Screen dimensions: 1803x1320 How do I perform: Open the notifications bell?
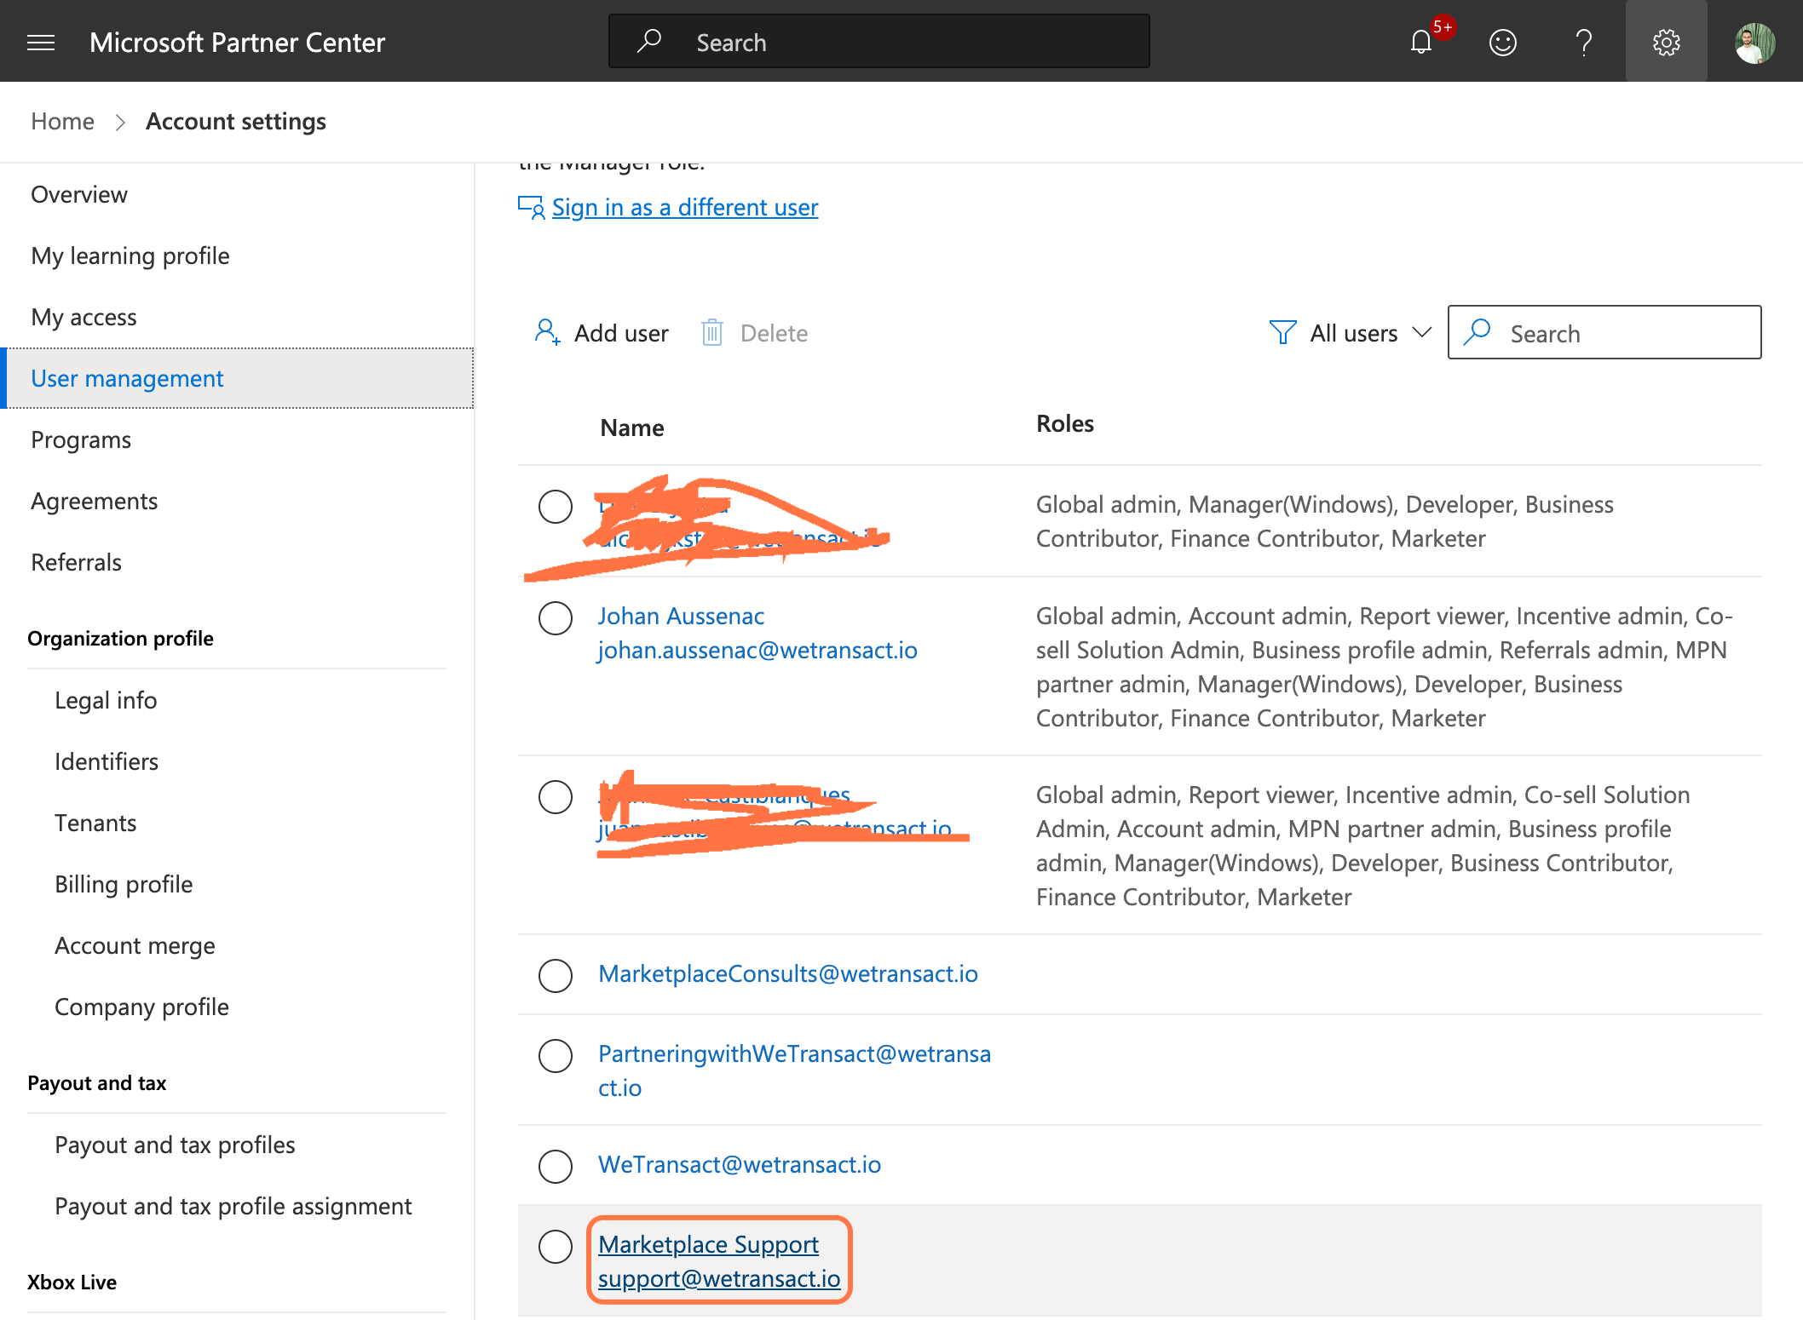pos(1421,42)
